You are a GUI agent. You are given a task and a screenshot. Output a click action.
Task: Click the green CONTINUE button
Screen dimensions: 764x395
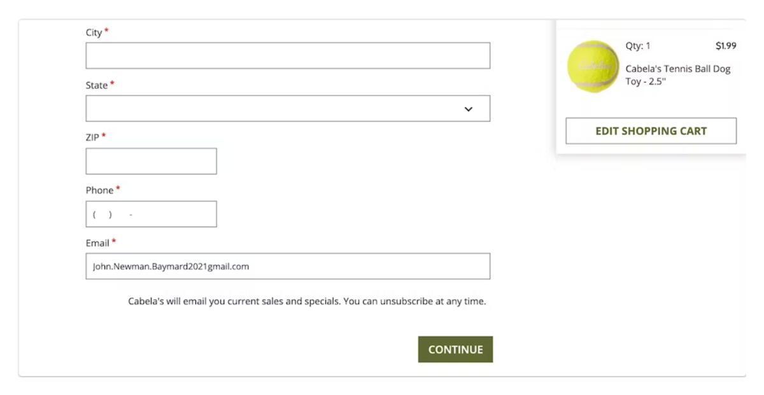pyautogui.click(x=455, y=349)
